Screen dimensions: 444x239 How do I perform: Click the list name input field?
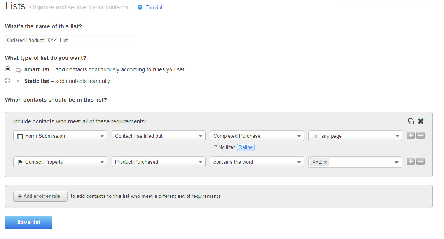coord(69,40)
